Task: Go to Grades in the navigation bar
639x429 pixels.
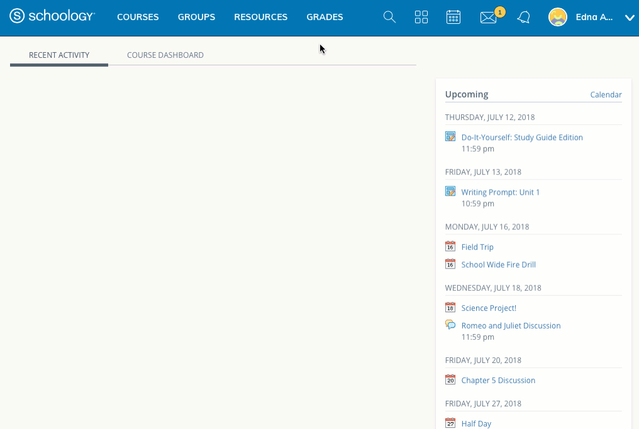Action: (x=325, y=18)
